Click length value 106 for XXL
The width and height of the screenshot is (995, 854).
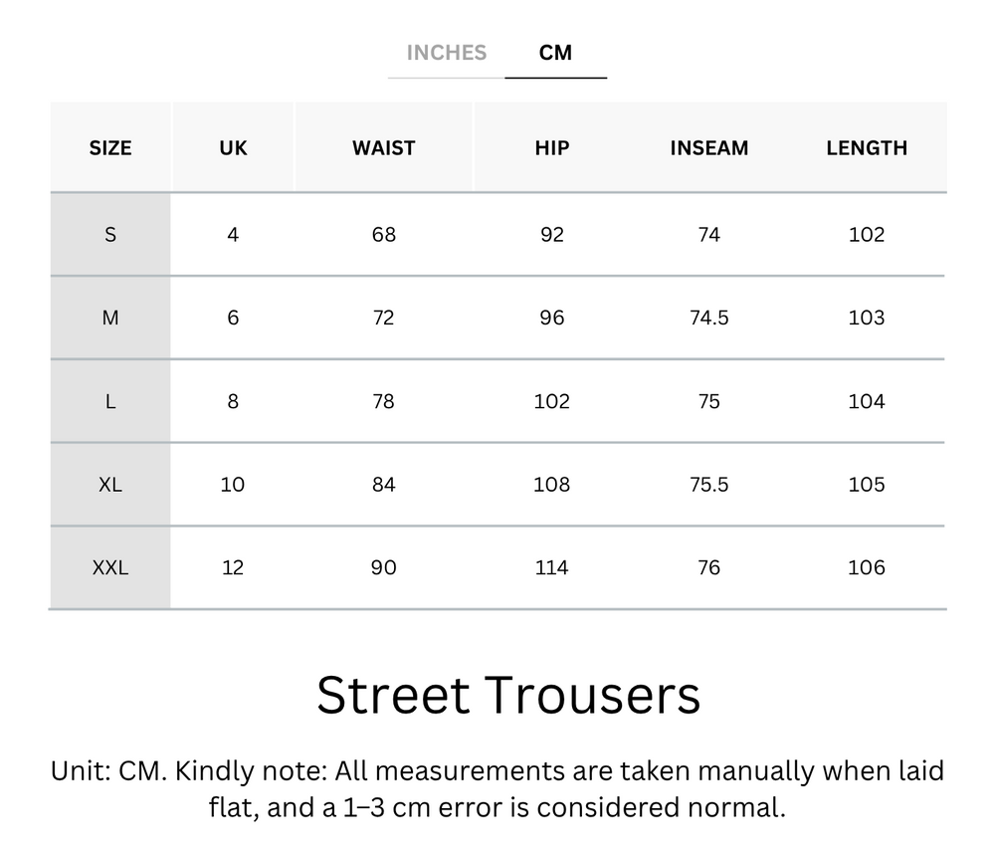click(866, 567)
